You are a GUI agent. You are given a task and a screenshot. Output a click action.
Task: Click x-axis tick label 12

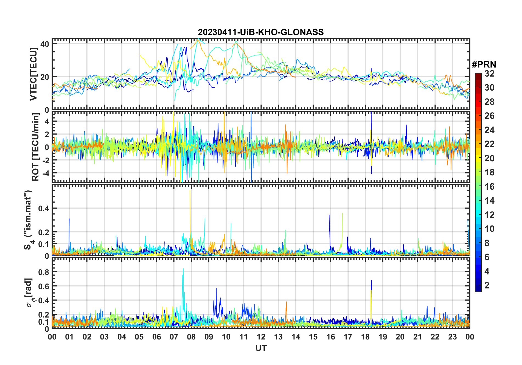tap(261, 337)
